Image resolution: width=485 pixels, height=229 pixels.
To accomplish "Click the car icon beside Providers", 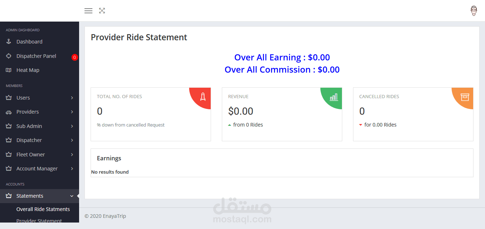I will 9,112.
